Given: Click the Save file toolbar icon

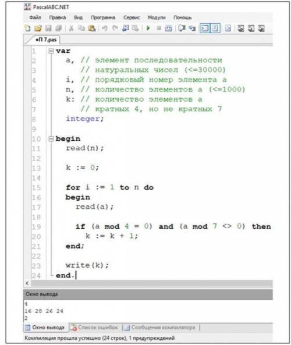Looking at the screenshot, I should click(48, 28).
